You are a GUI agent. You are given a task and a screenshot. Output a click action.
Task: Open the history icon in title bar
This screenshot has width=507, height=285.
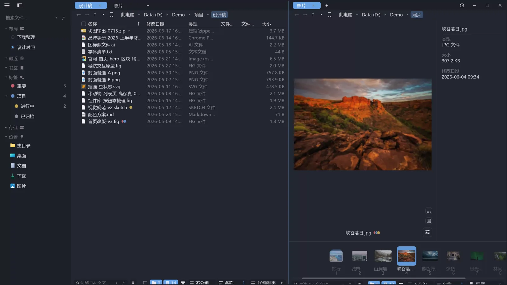click(462, 5)
